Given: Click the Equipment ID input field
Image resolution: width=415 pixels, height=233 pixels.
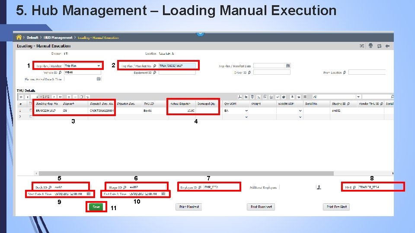Looking at the screenshot, I should [177, 72].
